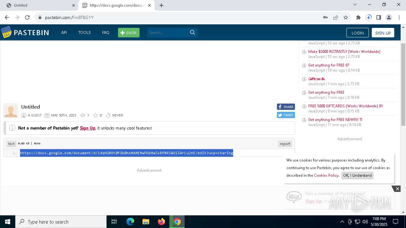Open the TOOLS menu item

point(84,33)
